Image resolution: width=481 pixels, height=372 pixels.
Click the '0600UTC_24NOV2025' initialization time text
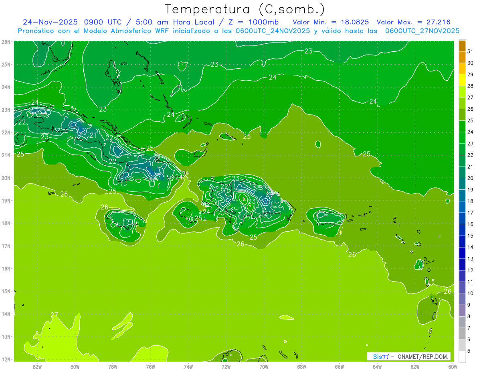click(x=273, y=31)
